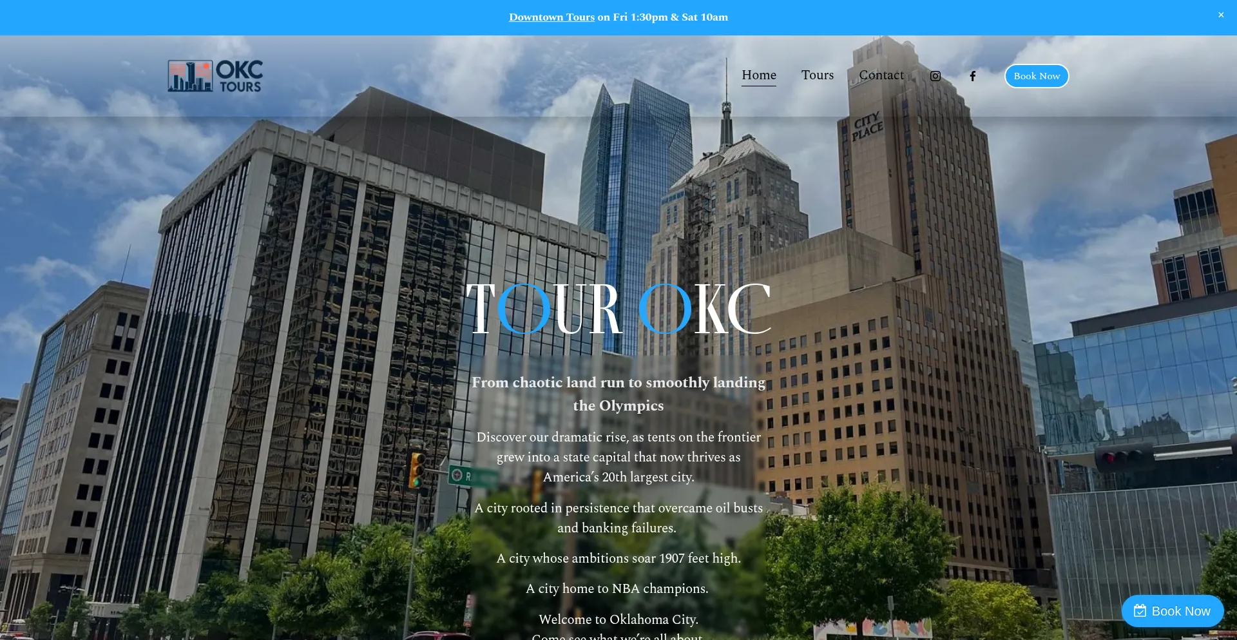Viewport: 1237px width, 640px height.
Task: Open the Facebook page icon
Action: (x=972, y=76)
